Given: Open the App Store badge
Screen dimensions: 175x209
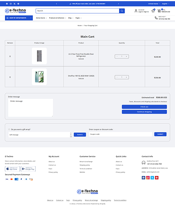Looking at the screenshot, I should [12, 169].
